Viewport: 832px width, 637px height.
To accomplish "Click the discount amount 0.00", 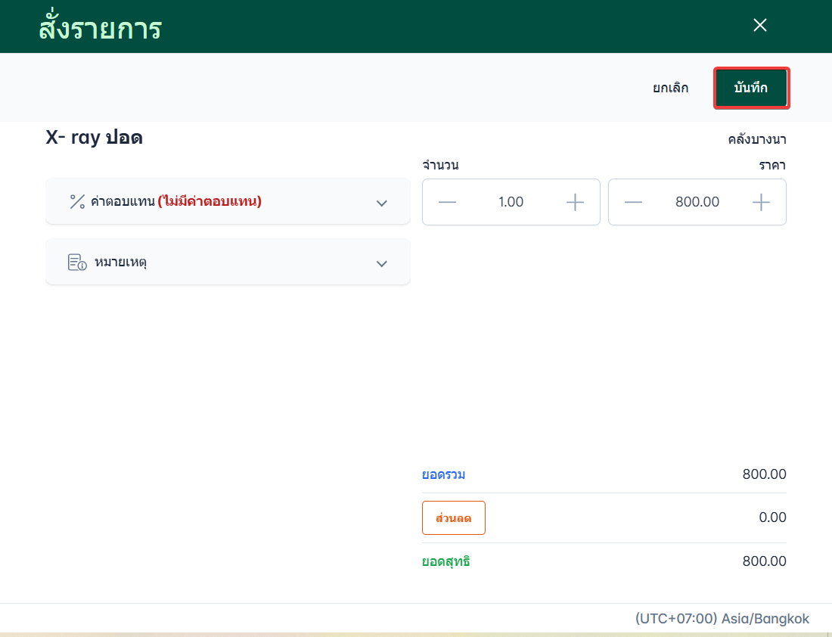I will coord(772,517).
